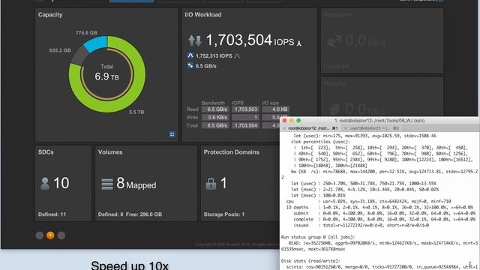Click the 774.6 GB capacity label

[x=86, y=33]
